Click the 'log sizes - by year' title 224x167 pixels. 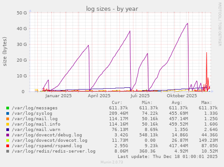tap(112, 9)
